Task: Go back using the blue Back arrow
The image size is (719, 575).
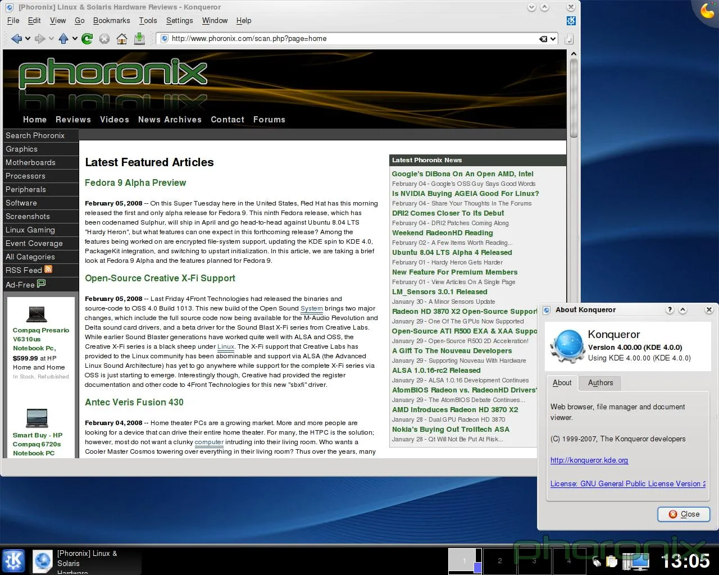Action: pyautogui.click(x=16, y=39)
